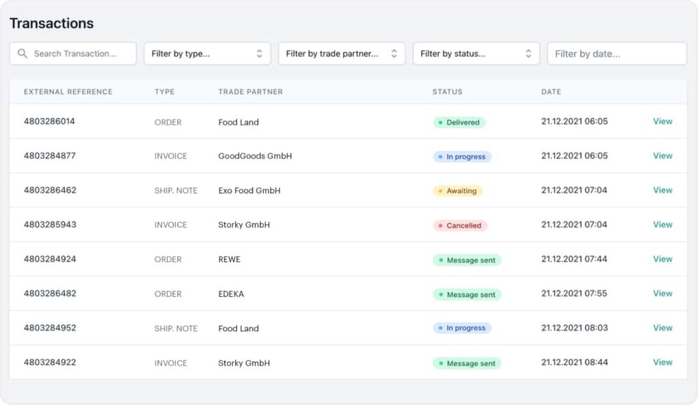
Task: Click Message sent badge in REWE row
Action: point(467,260)
